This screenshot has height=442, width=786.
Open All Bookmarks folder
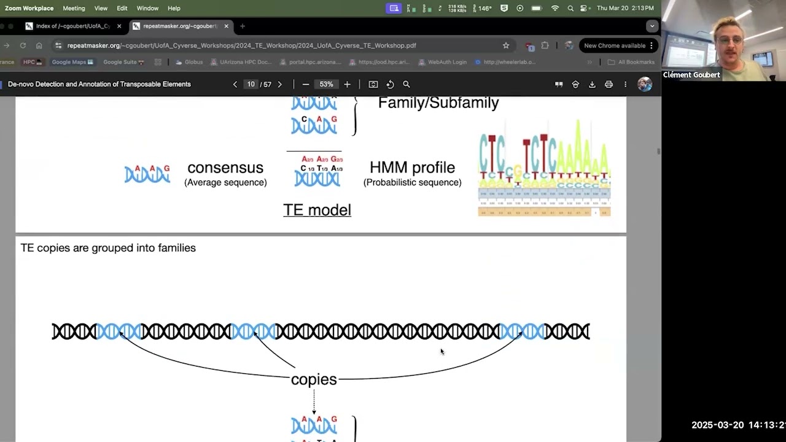tap(631, 62)
